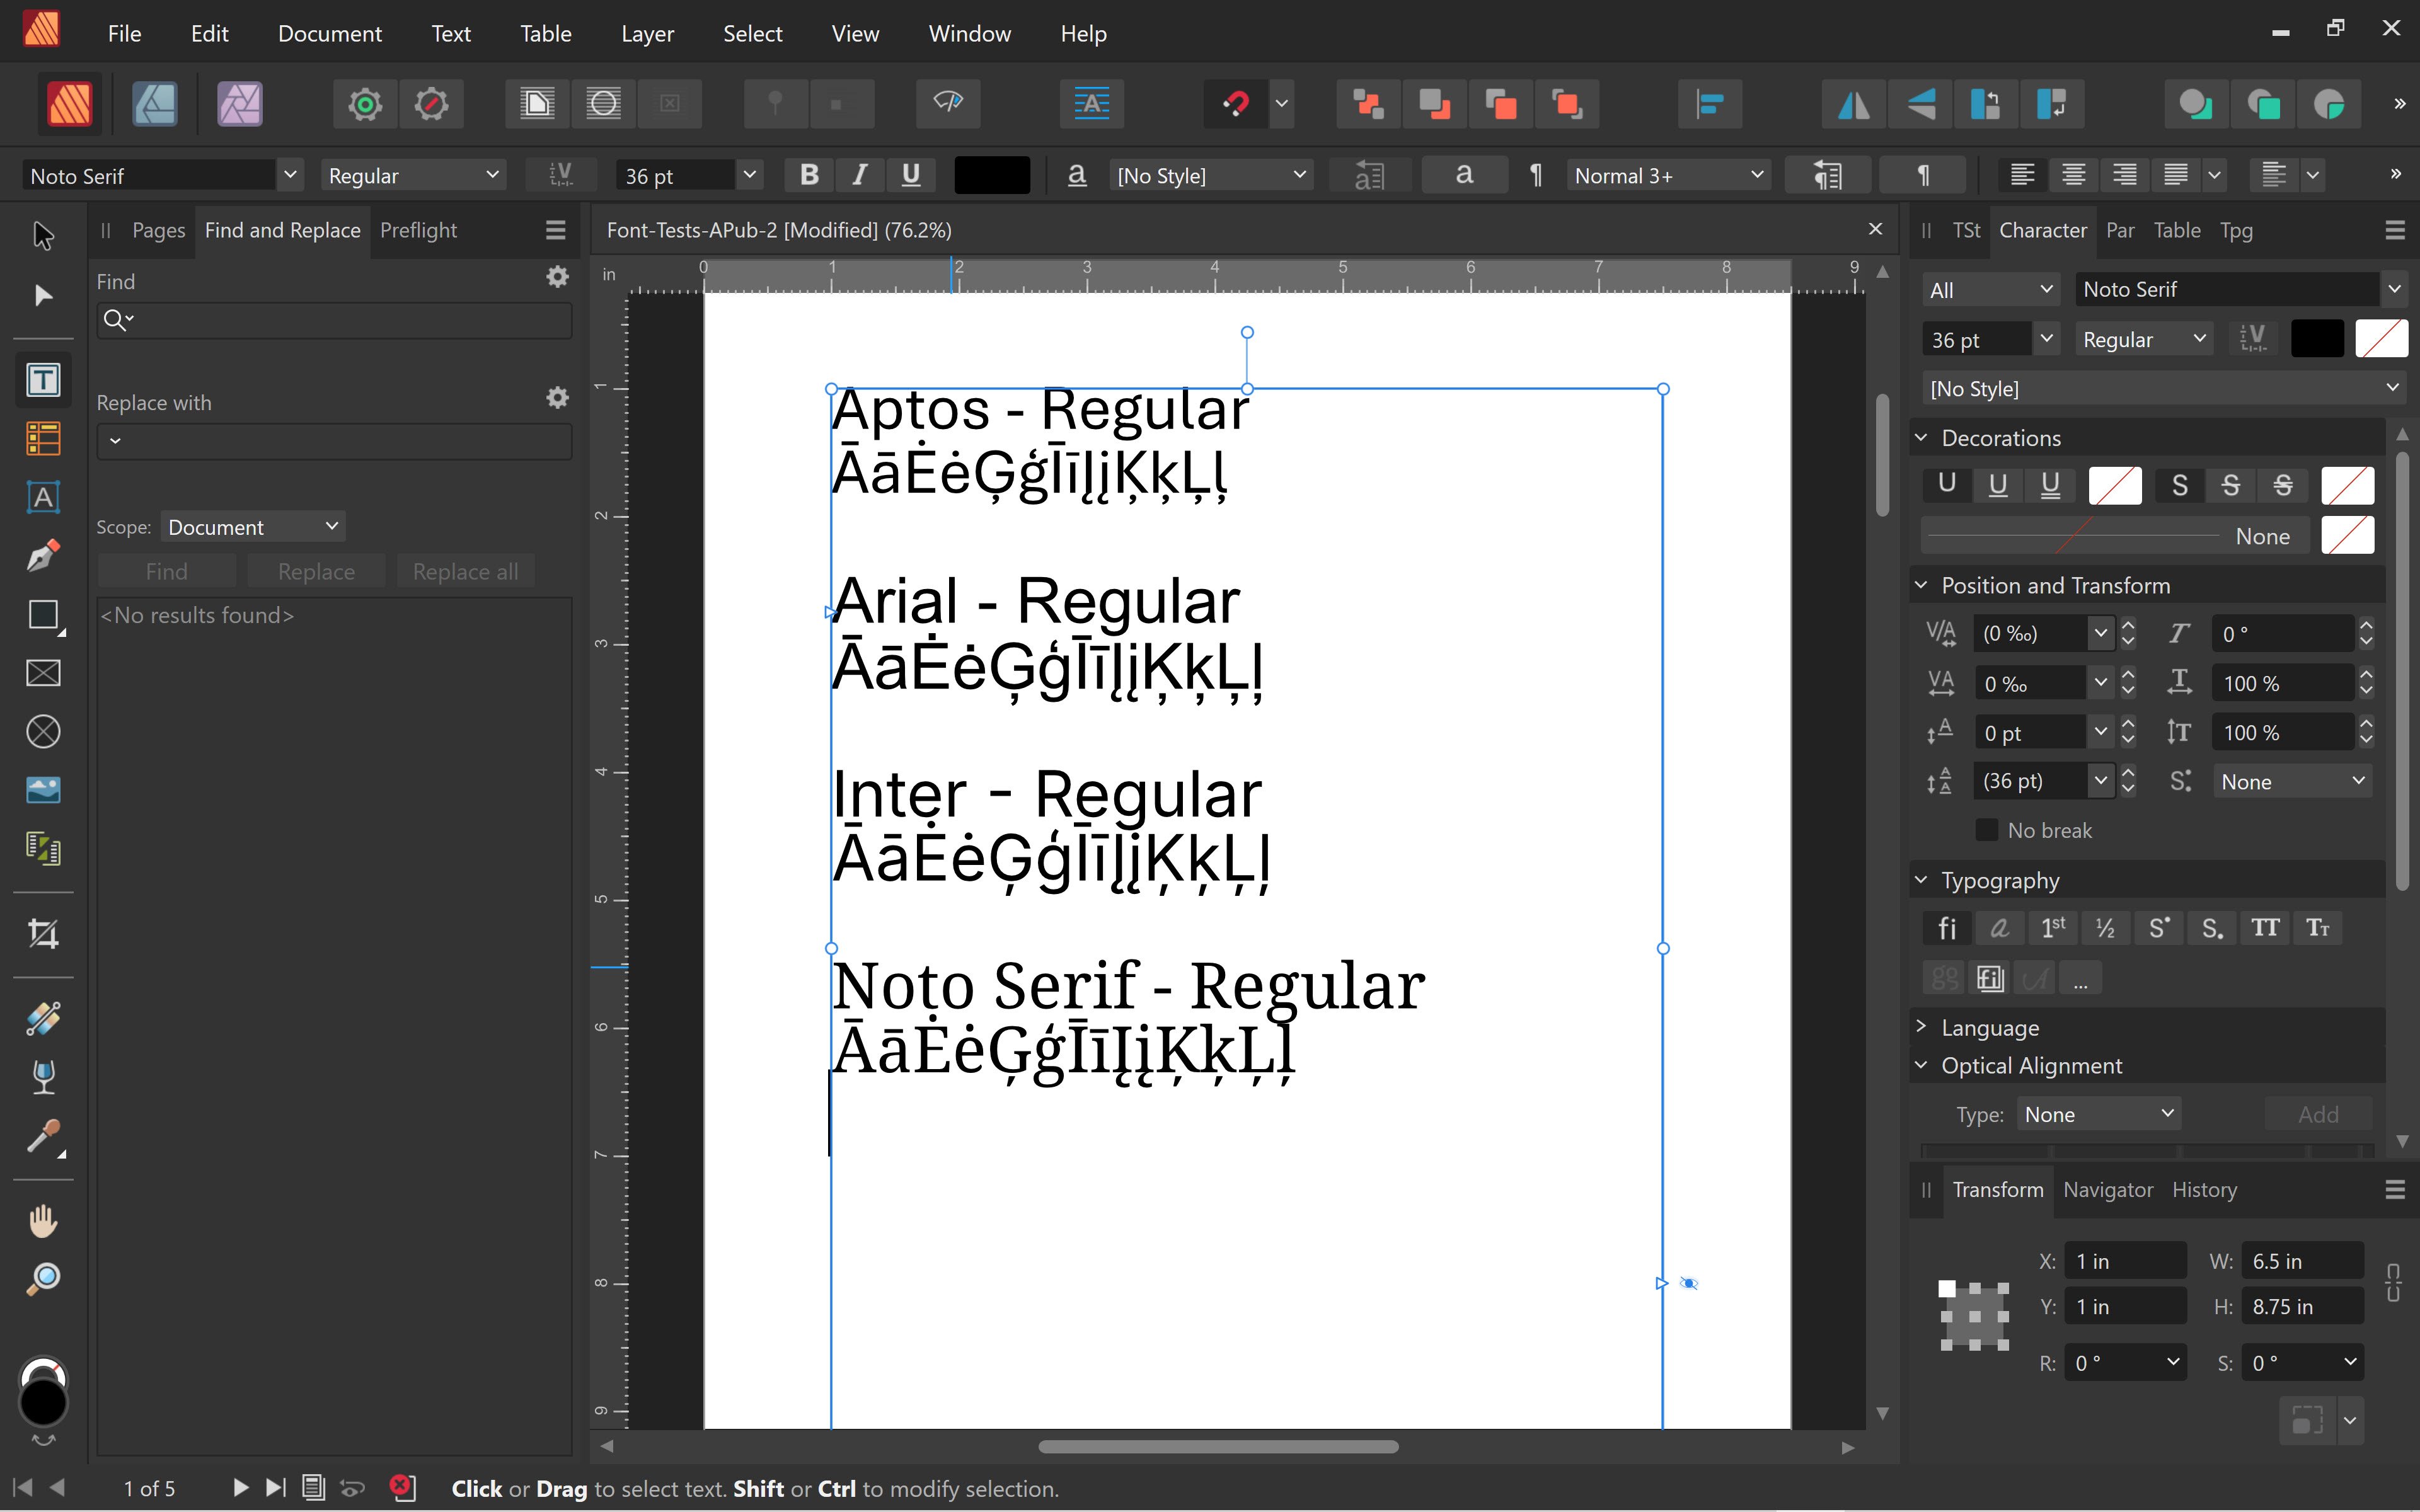Open the Table menu
The width and height of the screenshot is (2420, 1512).
click(545, 34)
